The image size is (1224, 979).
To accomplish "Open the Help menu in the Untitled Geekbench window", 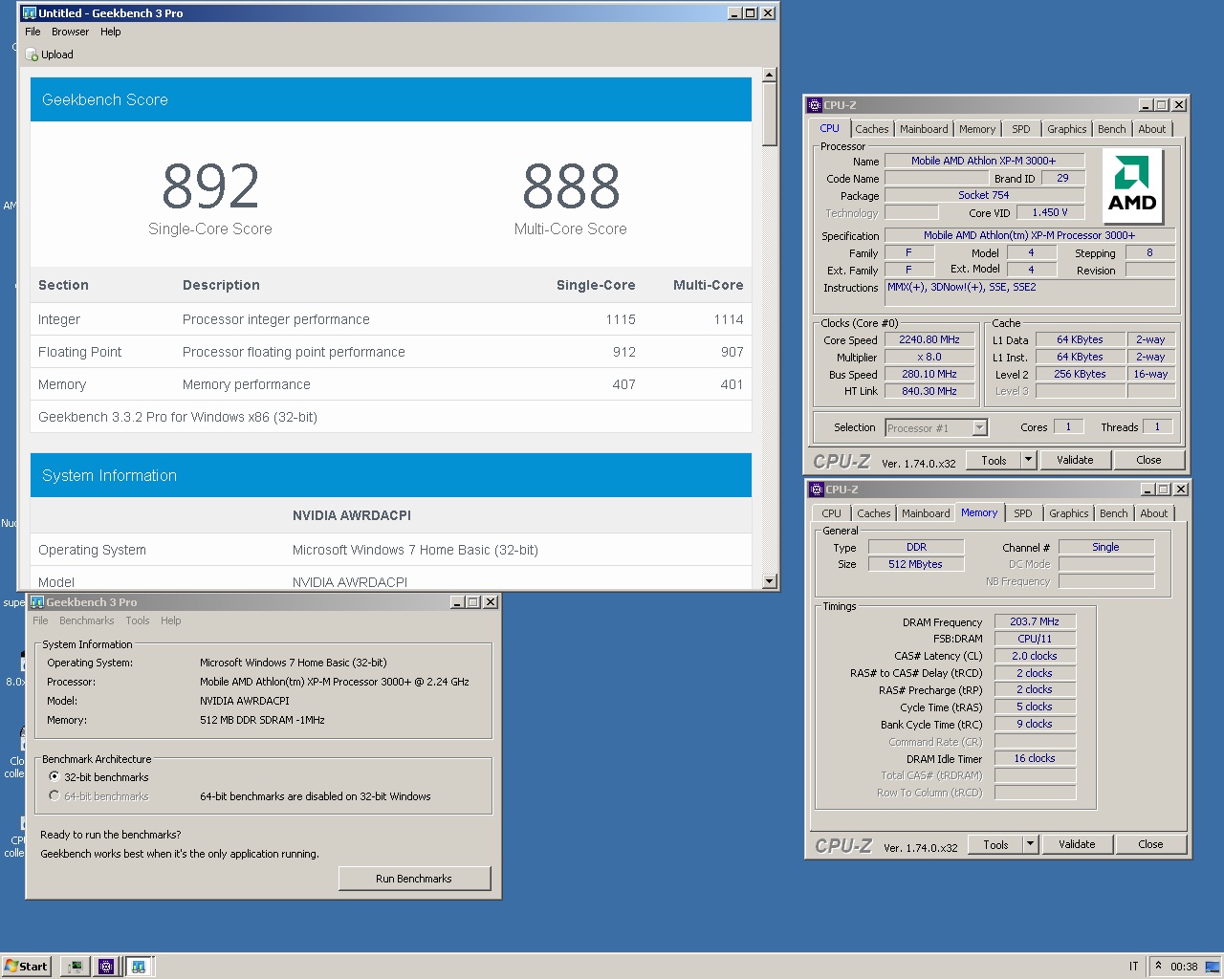I will click(111, 32).
